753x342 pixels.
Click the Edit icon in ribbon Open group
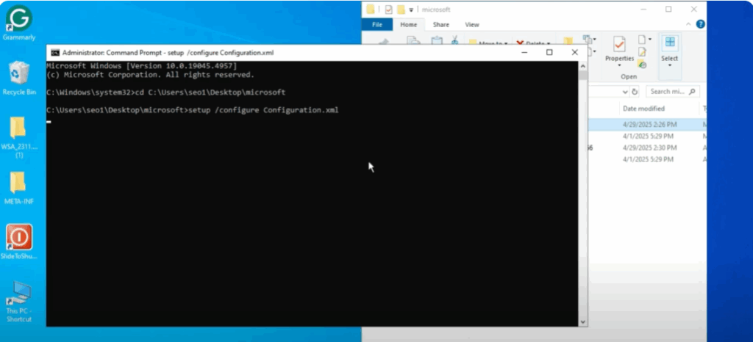point(642,52)
